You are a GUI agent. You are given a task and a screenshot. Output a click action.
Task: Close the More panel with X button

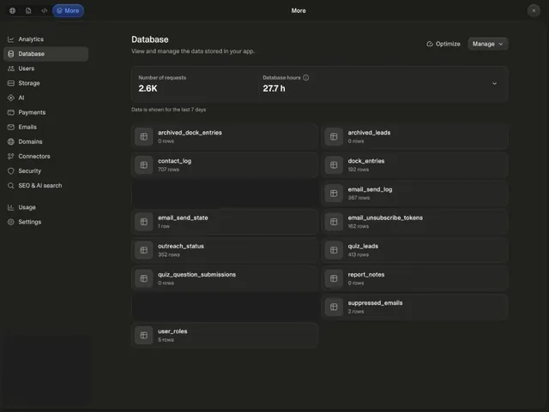click(x=534, y=10)
